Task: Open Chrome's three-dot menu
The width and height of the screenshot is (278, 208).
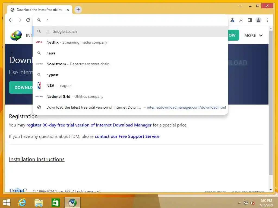Action: coord(267,20)
